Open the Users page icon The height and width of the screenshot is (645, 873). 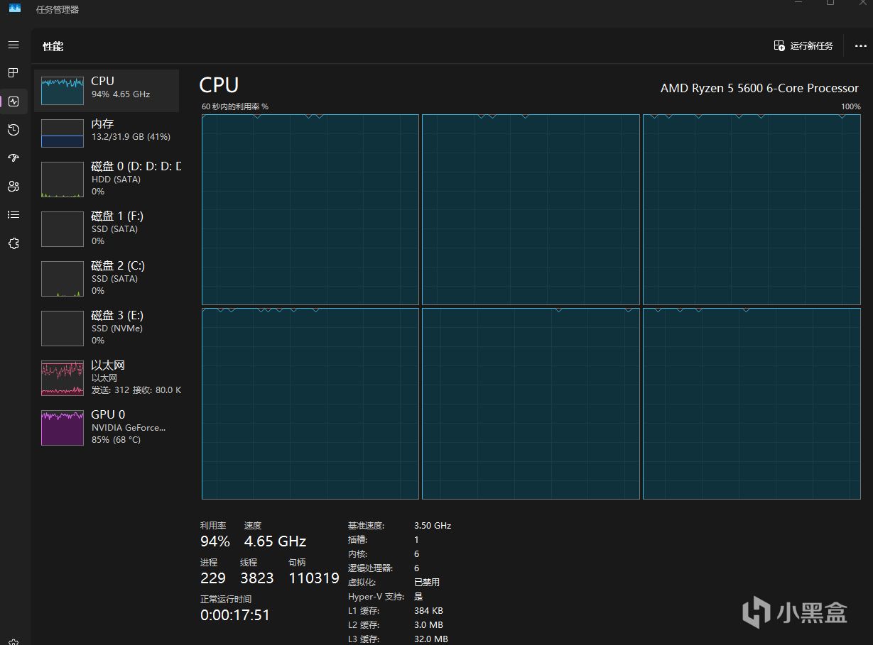13,187
